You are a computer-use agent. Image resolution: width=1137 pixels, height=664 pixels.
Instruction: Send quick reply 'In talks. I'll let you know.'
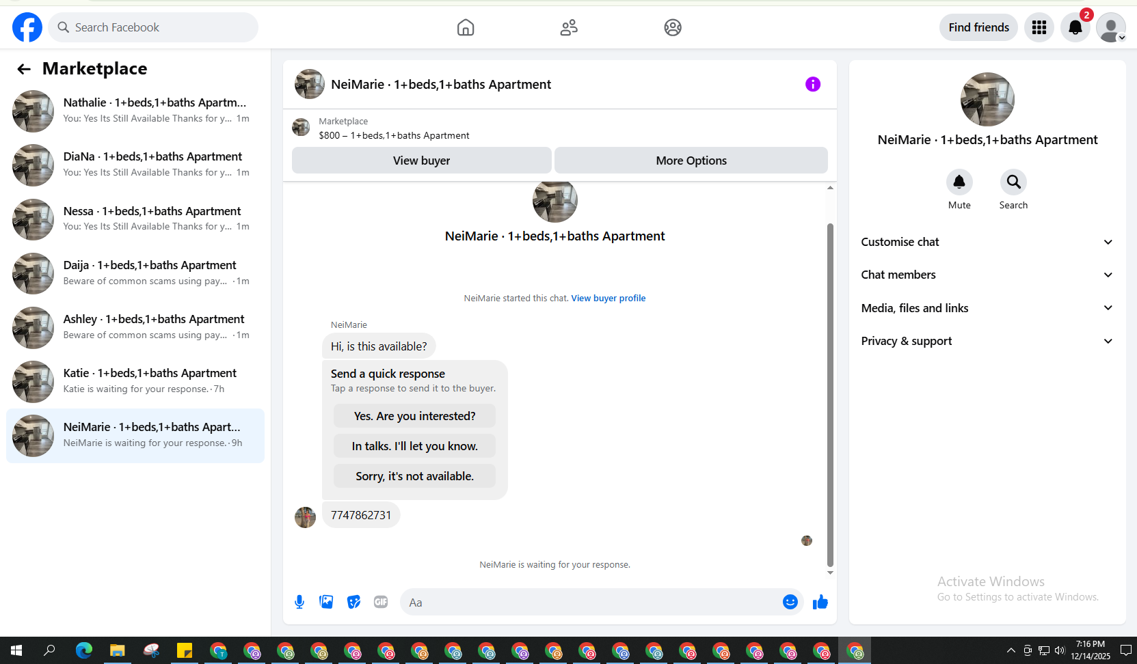coord(414,446)
